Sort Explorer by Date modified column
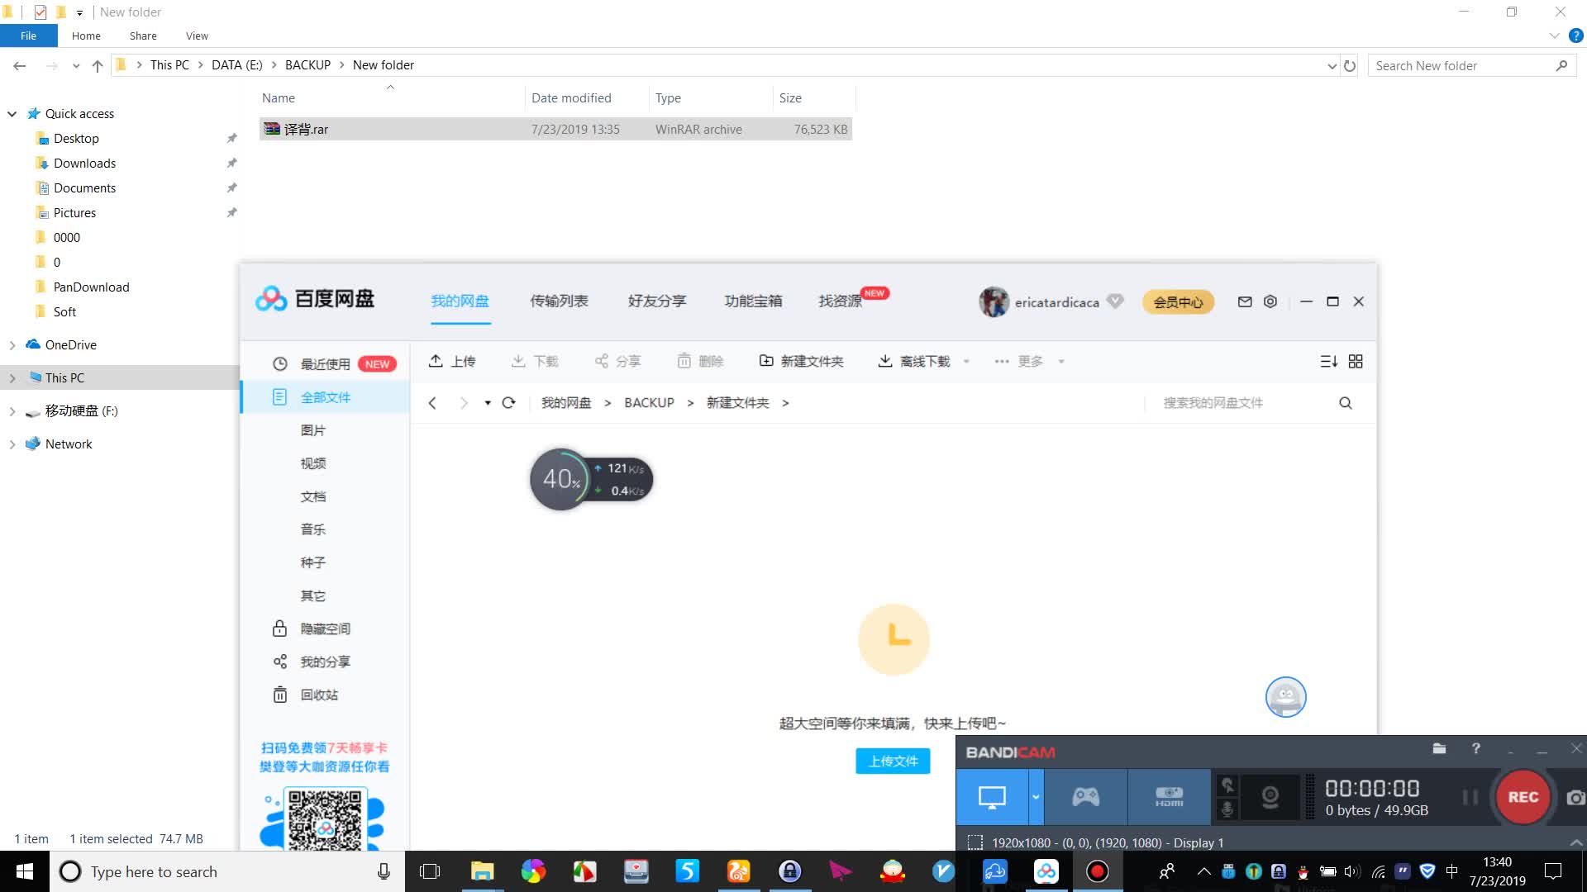This screenshot has width=1587, height=892. click(x=571, y=97)
